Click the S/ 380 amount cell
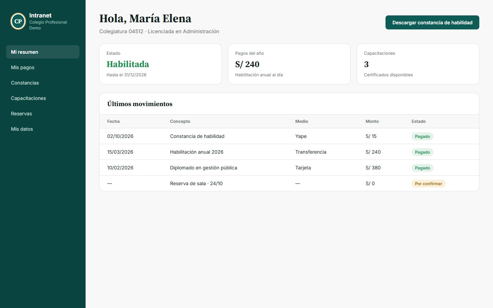 coord(373,168)
